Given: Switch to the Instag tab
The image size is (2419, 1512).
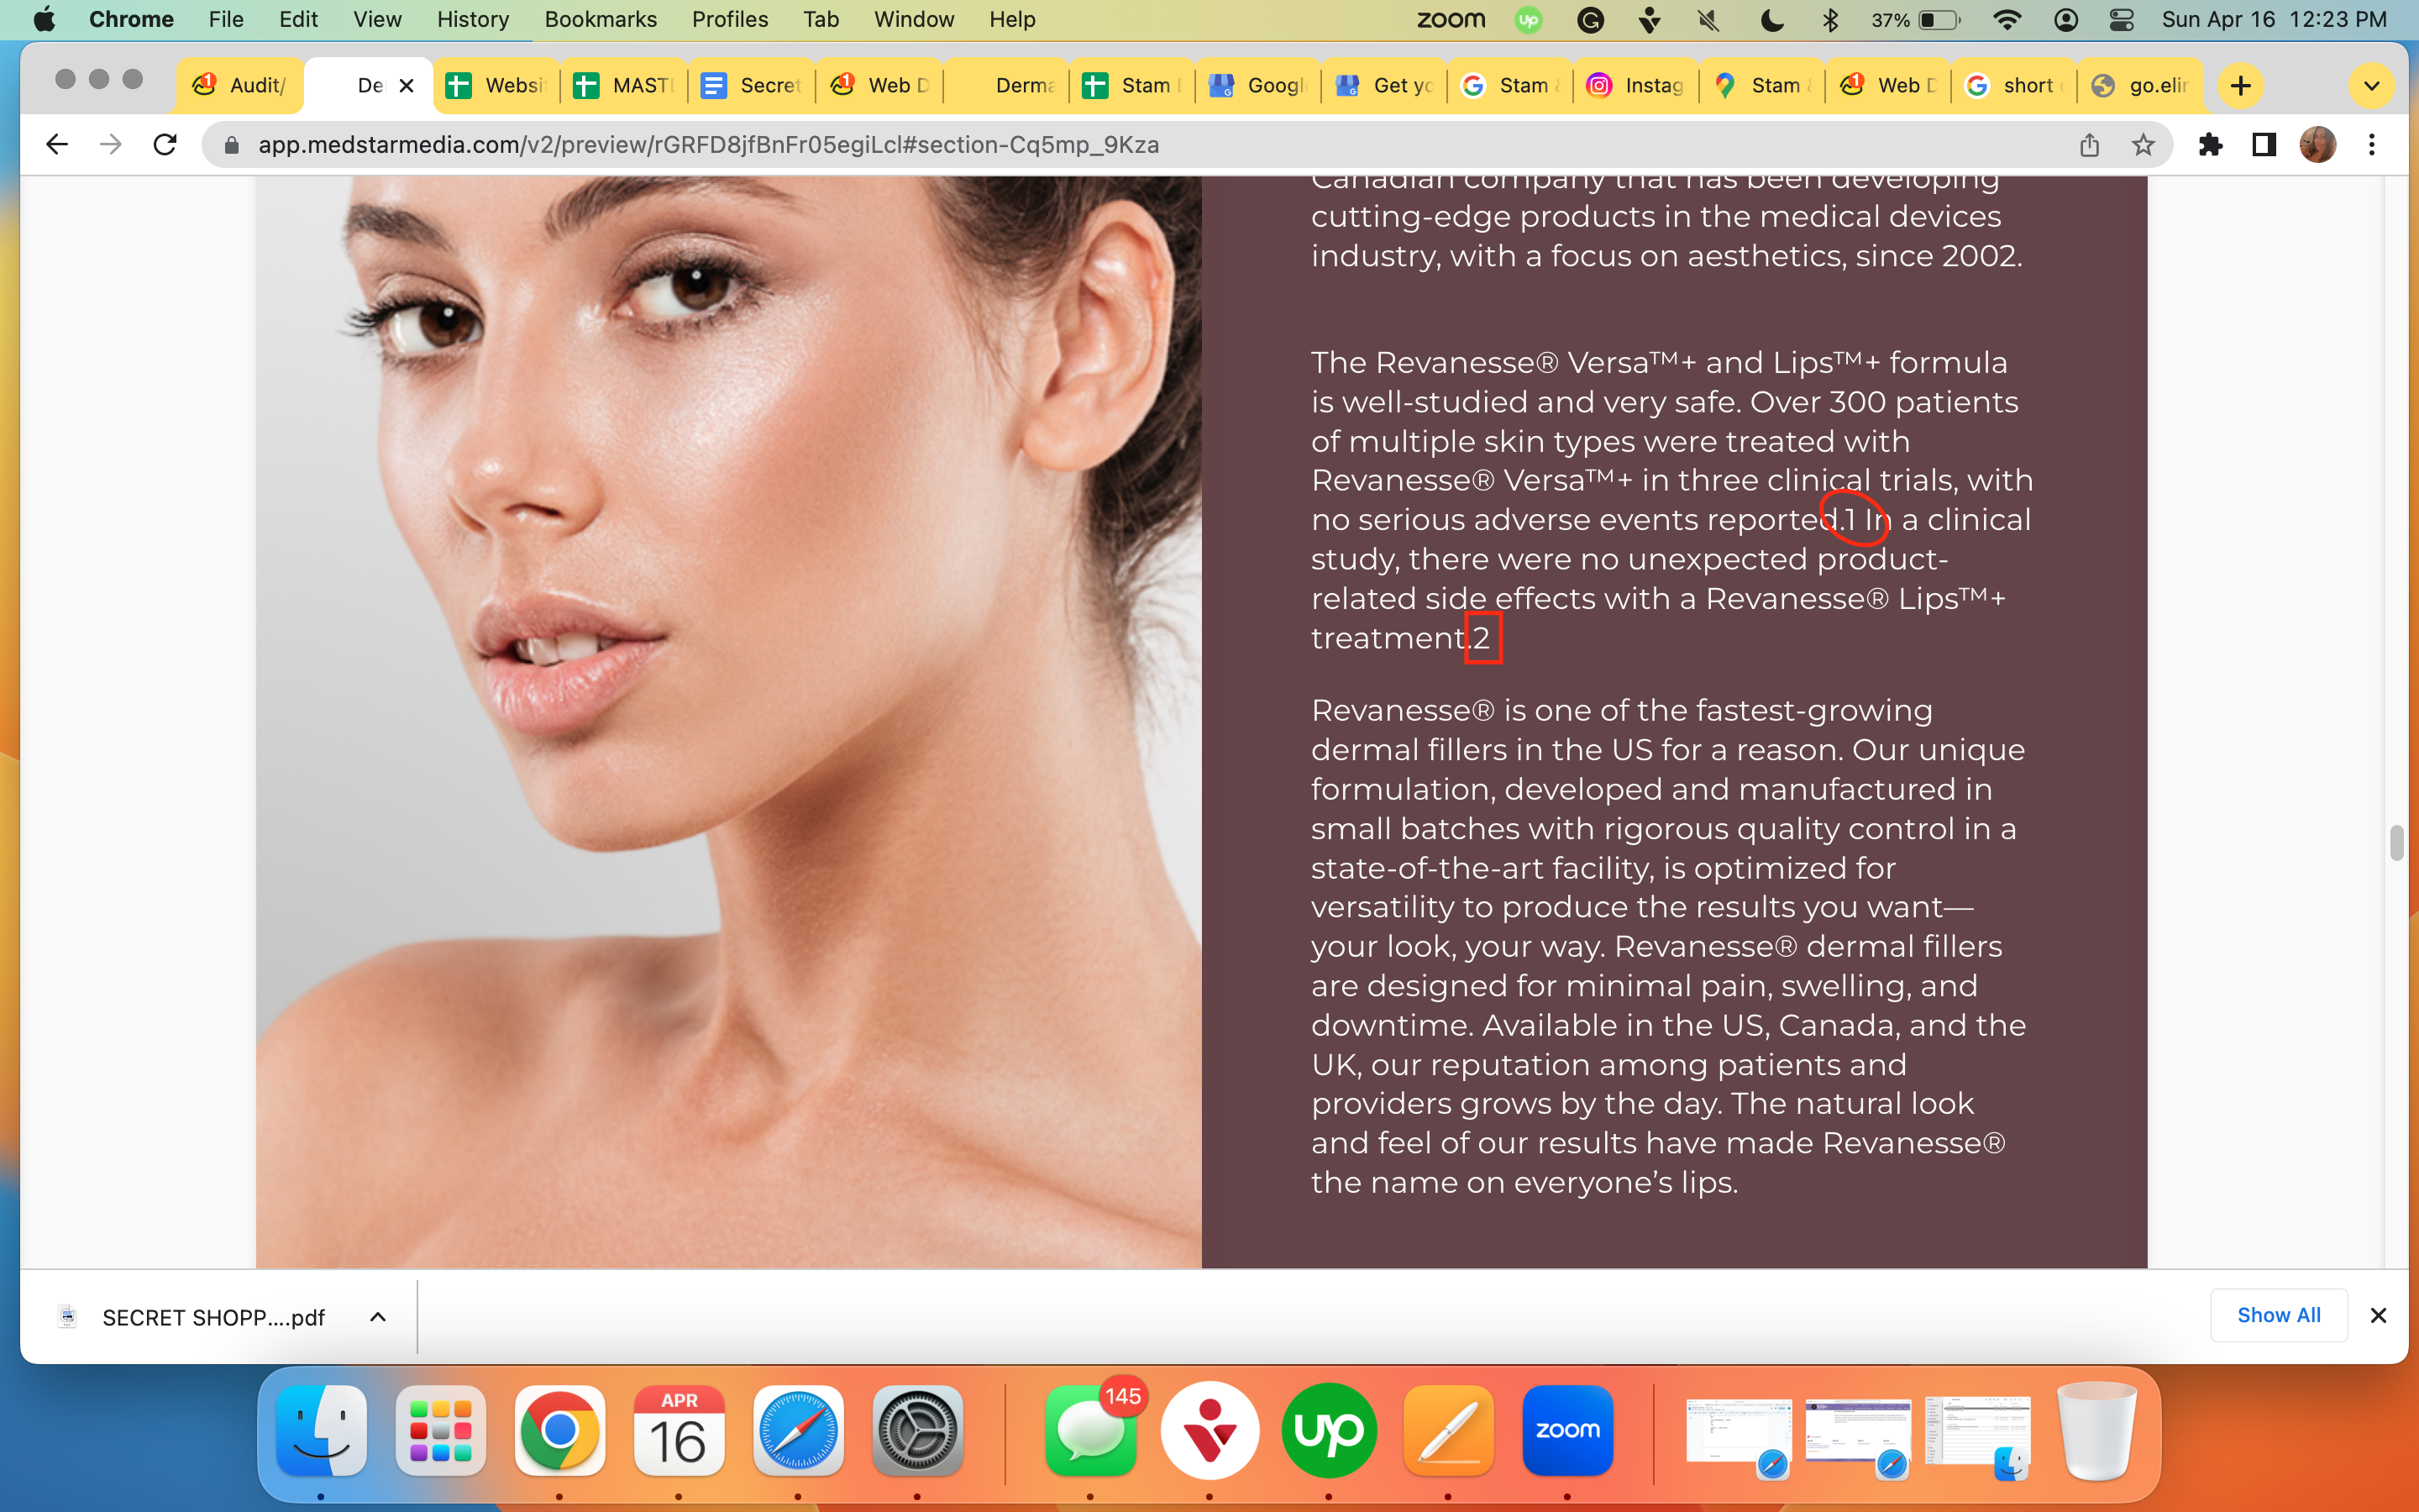Looking at the screenshot, I should [1636, 86].
